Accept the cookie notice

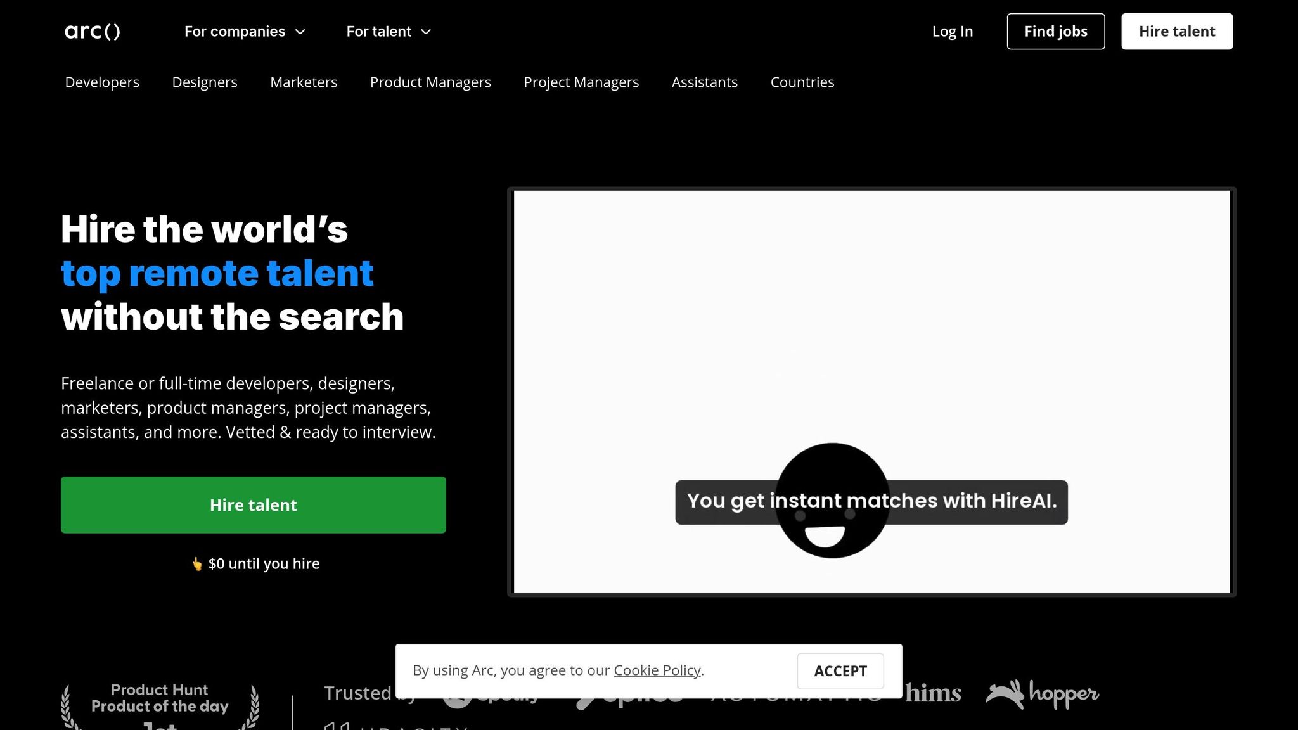click(840, 671)
